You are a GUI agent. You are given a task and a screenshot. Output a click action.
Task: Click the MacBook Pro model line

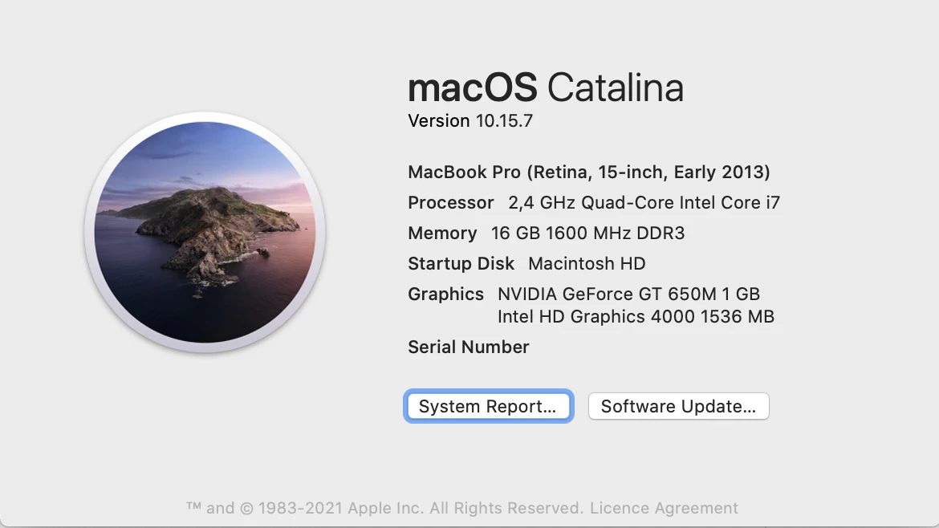tap(588, 173)
